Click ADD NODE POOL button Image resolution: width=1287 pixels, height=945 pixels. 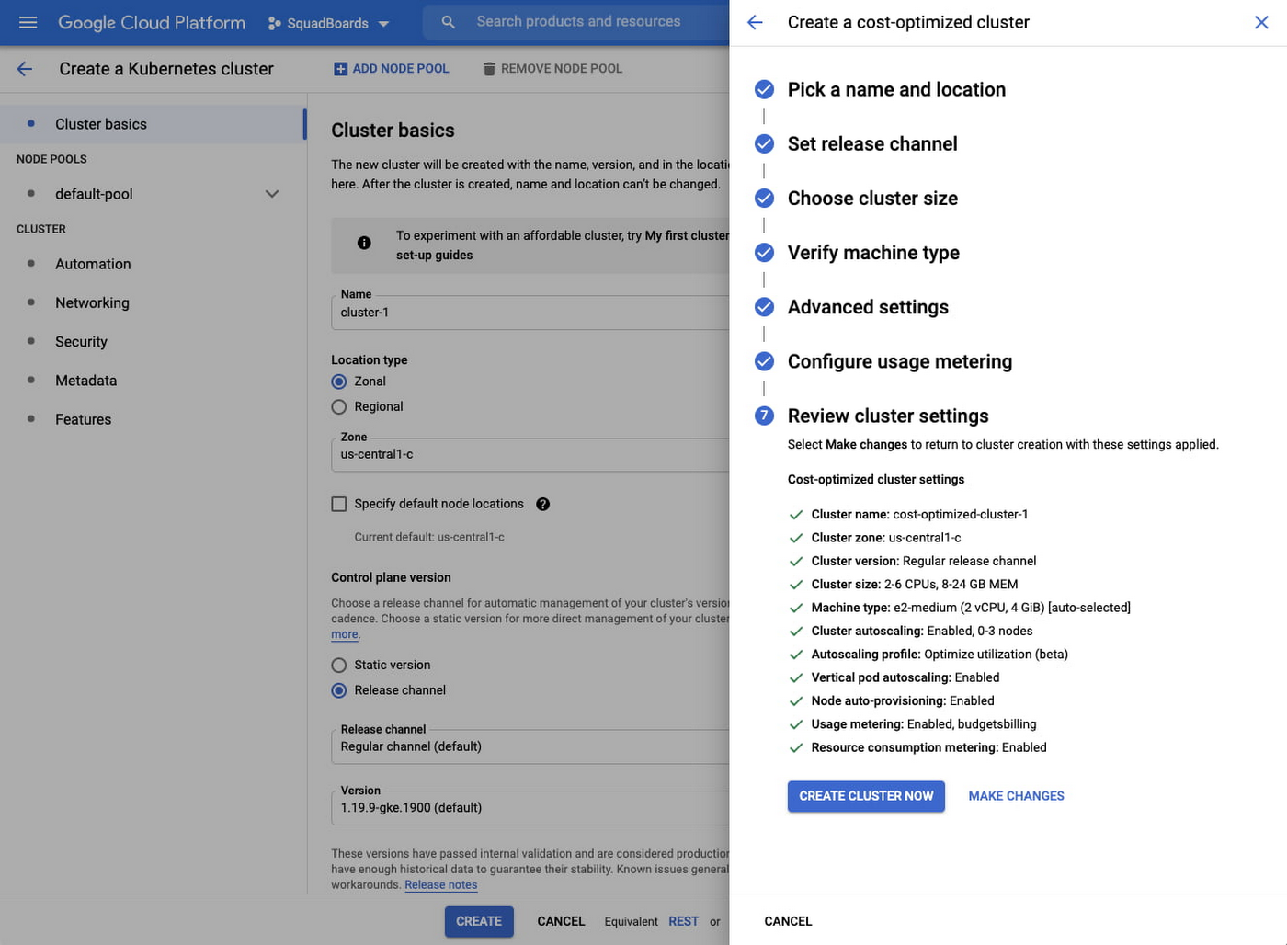pos(391,69)
